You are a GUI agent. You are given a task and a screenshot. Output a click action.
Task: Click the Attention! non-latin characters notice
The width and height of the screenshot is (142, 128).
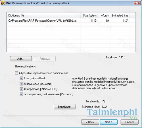click(103, 83)
